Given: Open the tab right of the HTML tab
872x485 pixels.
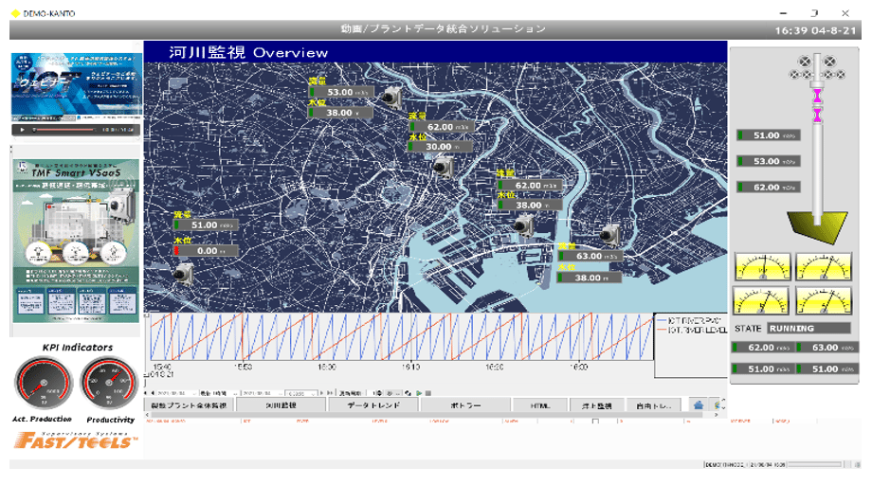Looking at the screenshot, I should (597, 405).
